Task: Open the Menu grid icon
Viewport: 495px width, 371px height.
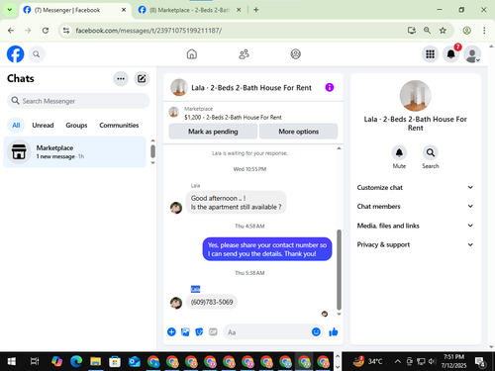Action: click(430, 54)
